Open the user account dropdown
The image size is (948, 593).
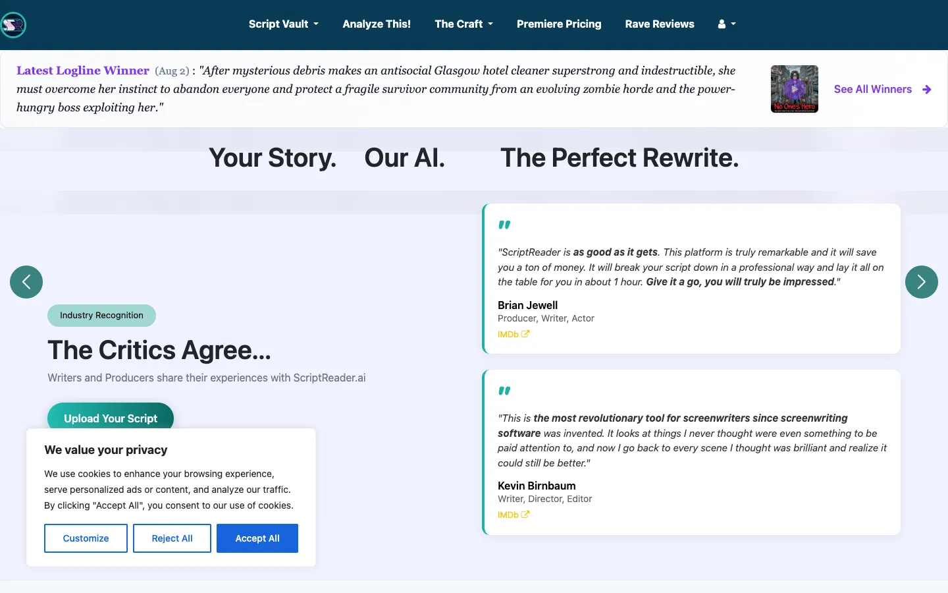pyautogui.click(x=727, y=24)
